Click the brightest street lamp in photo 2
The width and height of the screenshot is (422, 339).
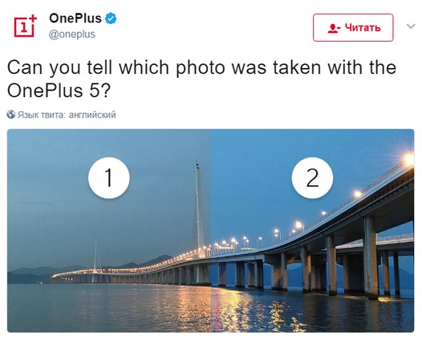(x=409, y=159)
